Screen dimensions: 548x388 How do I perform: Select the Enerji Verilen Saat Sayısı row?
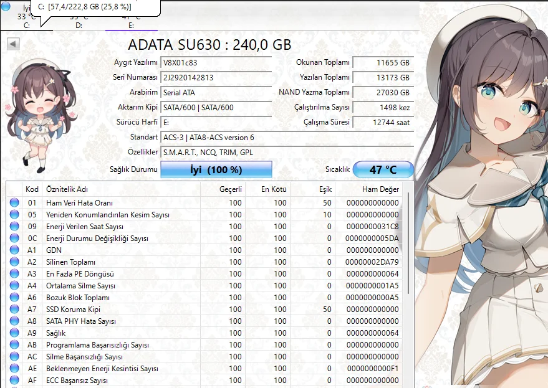click(204, 226)
